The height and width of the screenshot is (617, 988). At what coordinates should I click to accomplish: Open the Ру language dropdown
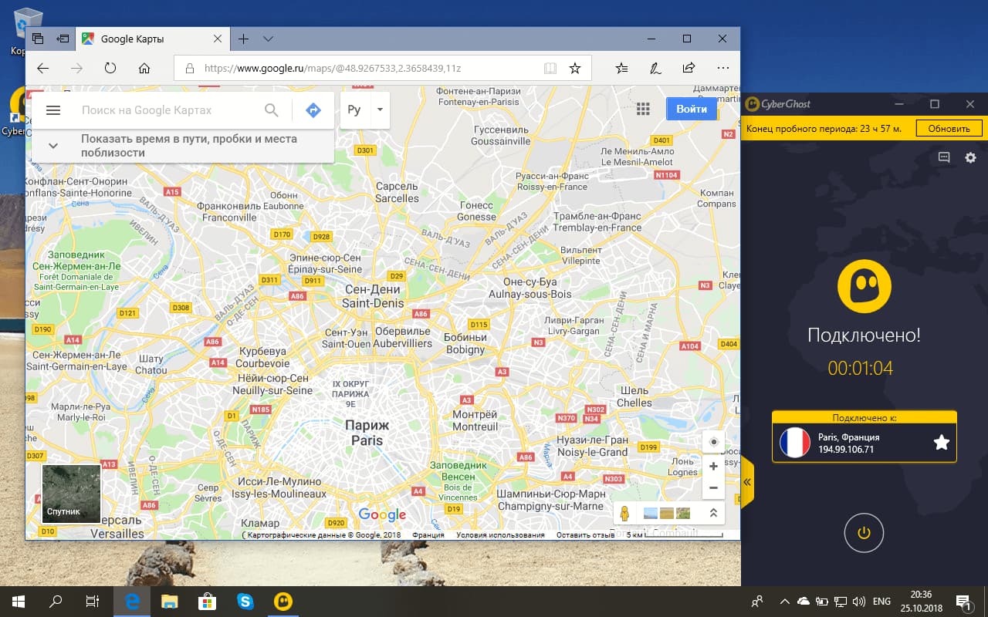point(380,110)
